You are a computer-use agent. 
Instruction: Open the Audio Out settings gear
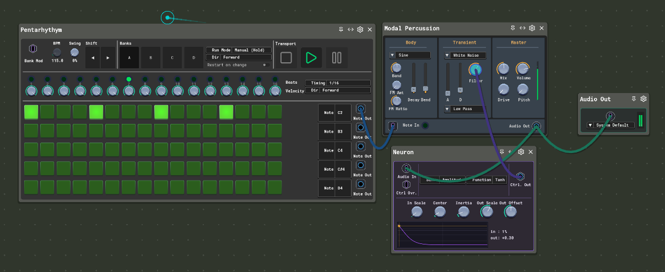644,99
